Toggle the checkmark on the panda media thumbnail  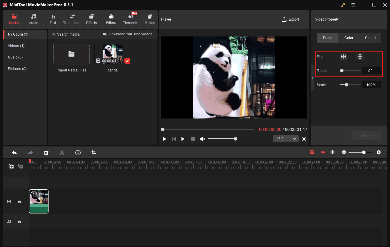pyautogui.click(x=127, y=61)
